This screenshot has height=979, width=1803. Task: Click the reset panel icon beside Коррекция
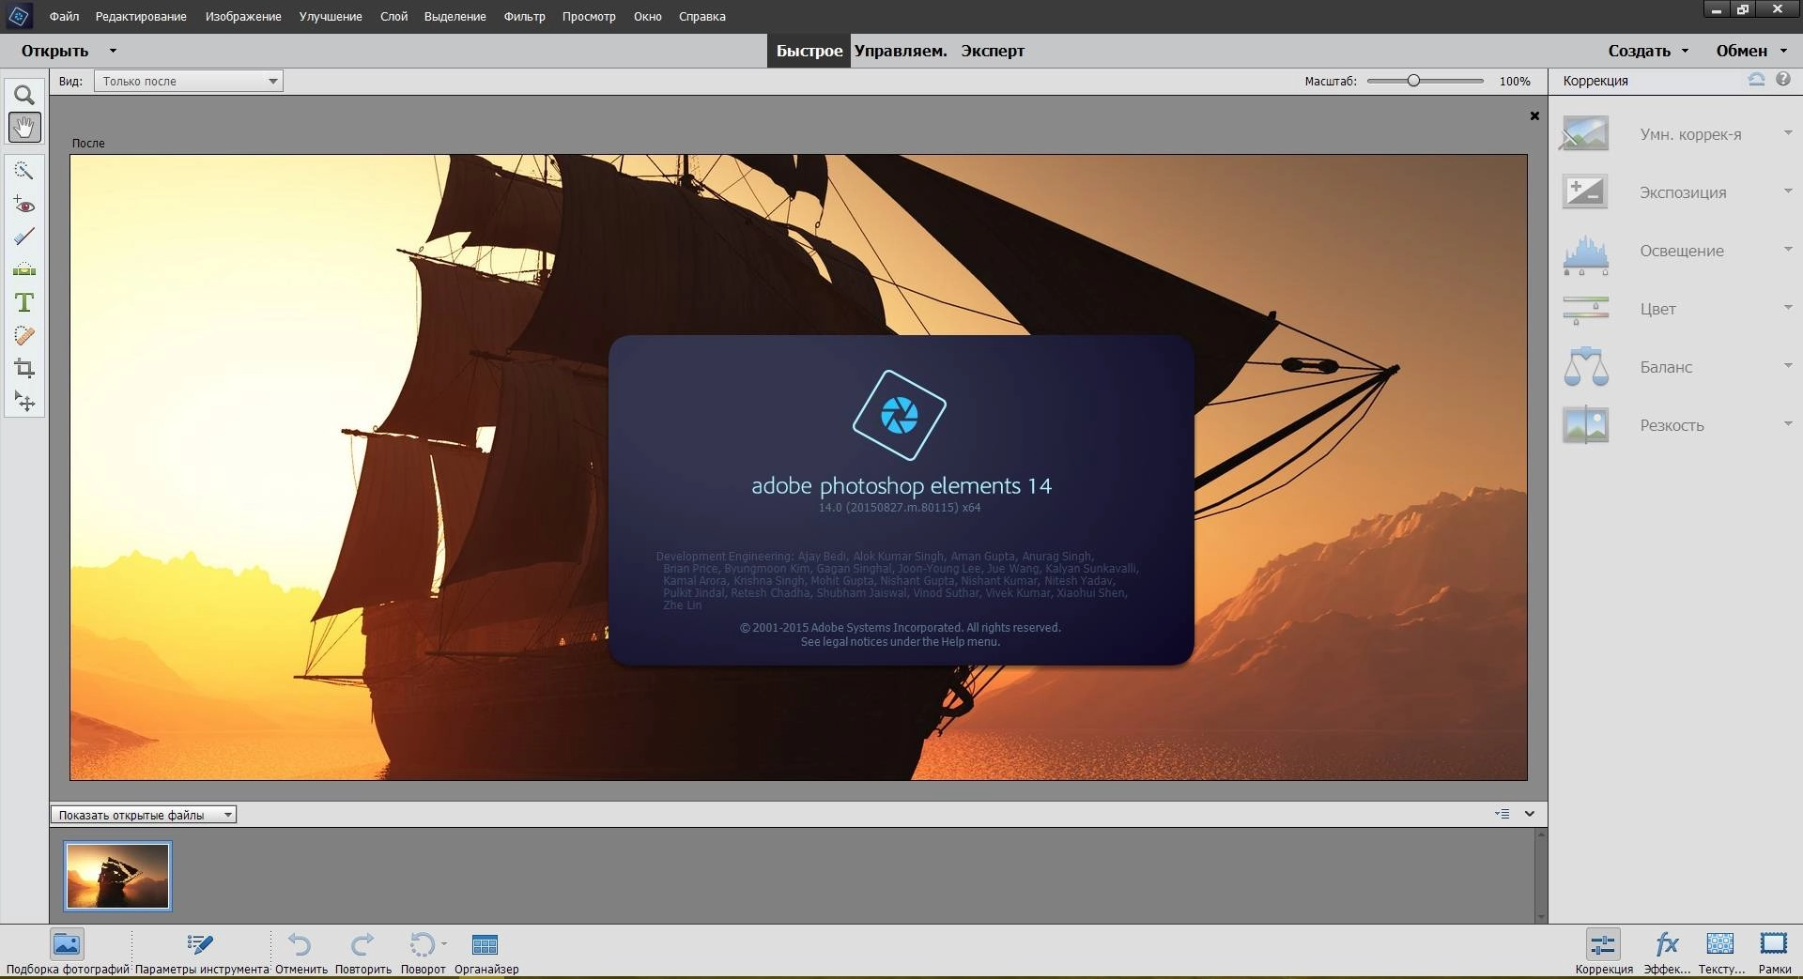[x=1756, y=80]
